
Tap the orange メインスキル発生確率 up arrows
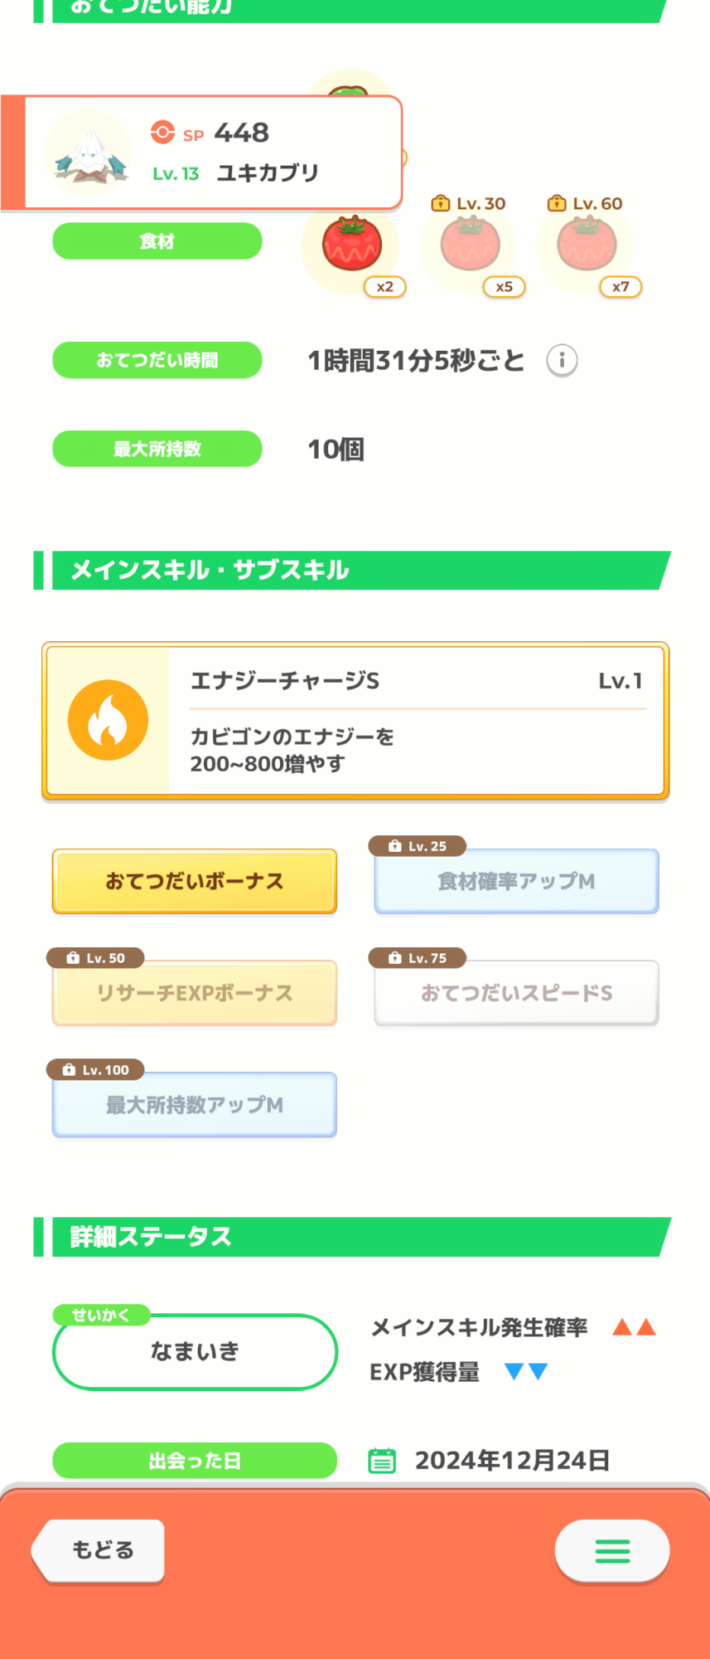click(634, 1327)
